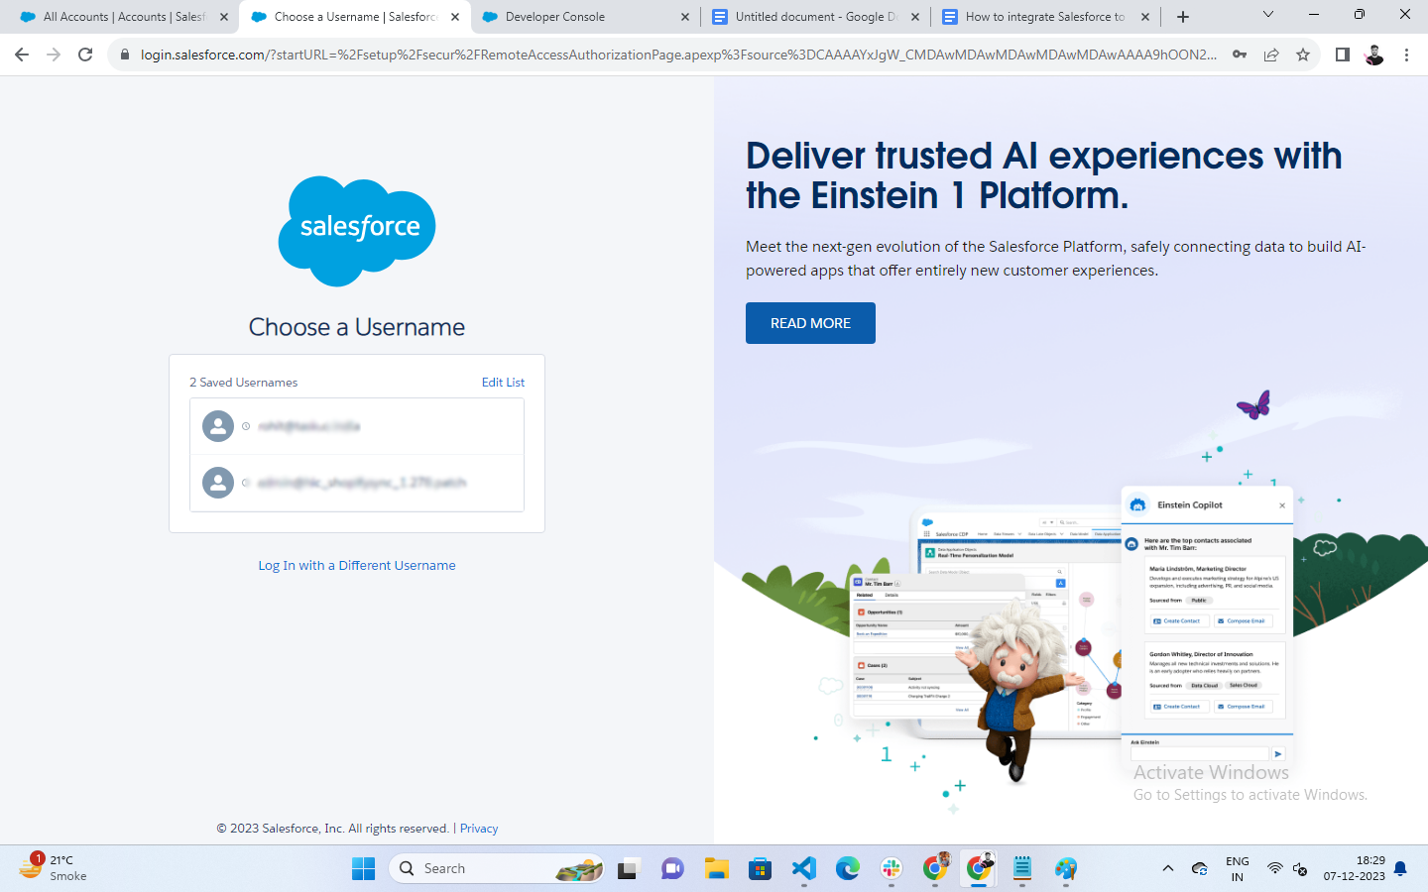Close the Untitled document tab
Viewport: 1428px width, 892px height.
point(915,17)
